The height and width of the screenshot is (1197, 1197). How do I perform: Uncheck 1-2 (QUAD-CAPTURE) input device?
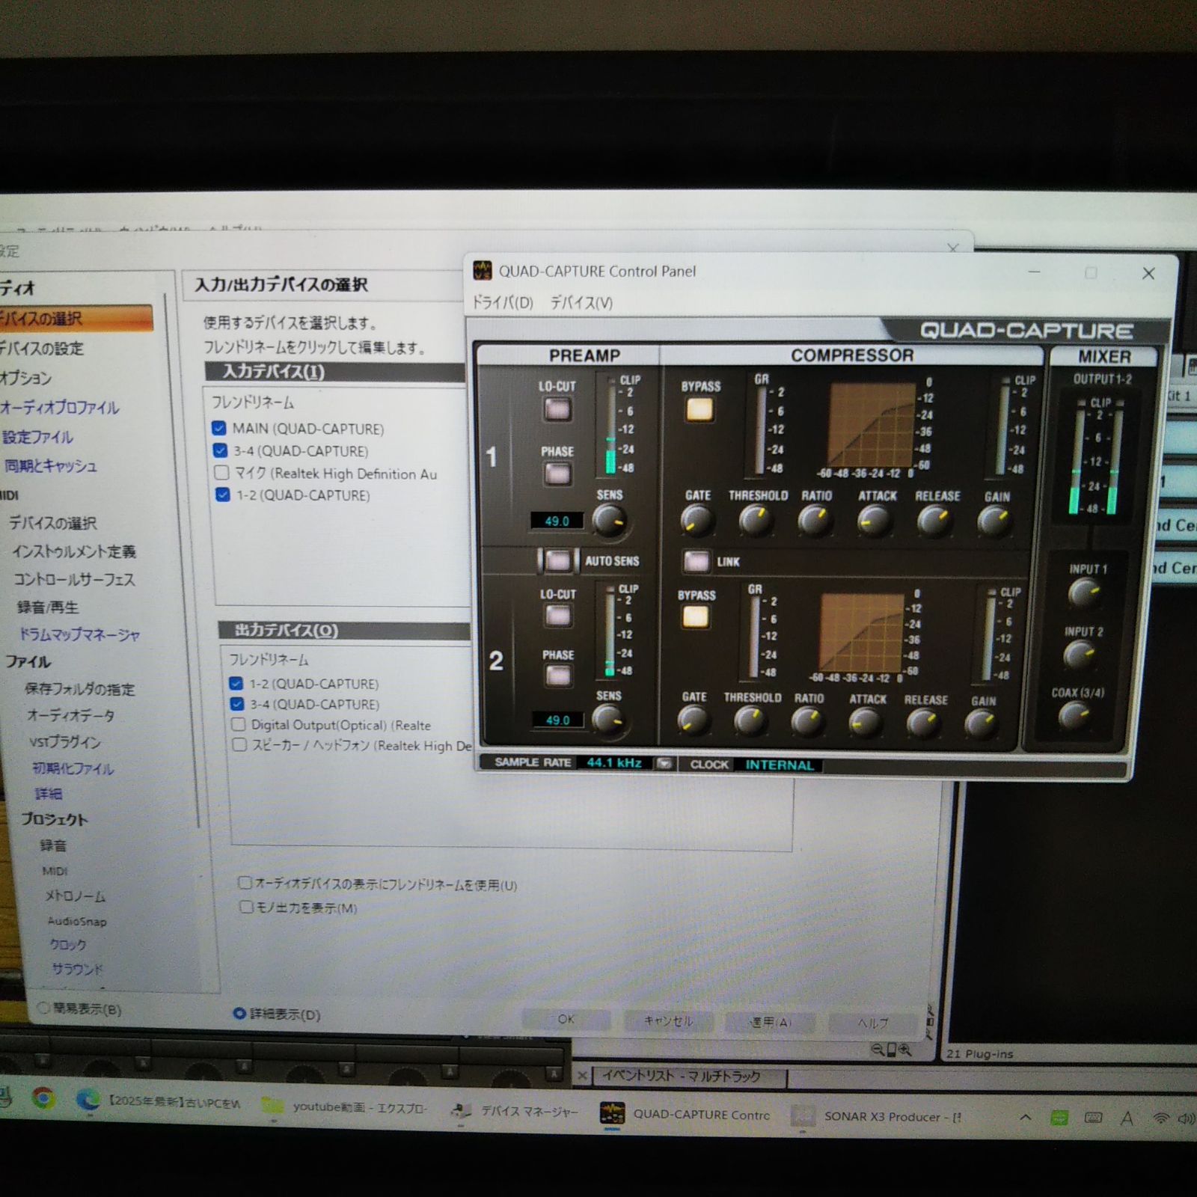(222, 495)
